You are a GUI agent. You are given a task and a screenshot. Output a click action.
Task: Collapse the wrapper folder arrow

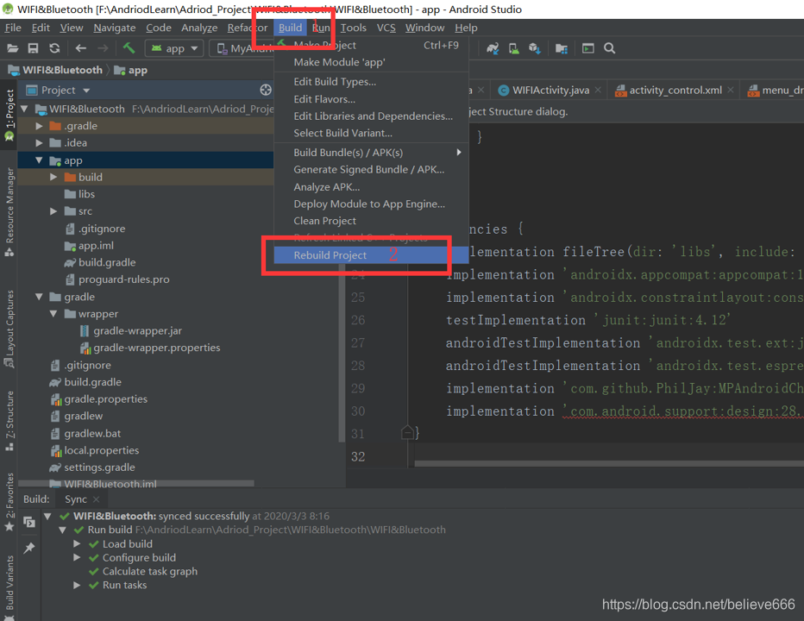pyautogui.click(x=53, y=314)
